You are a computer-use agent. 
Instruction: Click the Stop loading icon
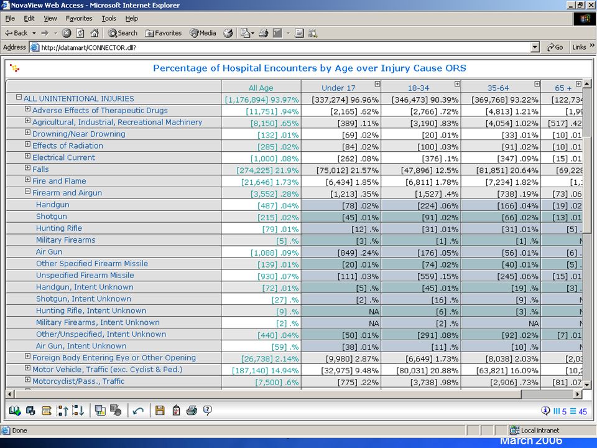pyautogui.click(x=67, y=33)
